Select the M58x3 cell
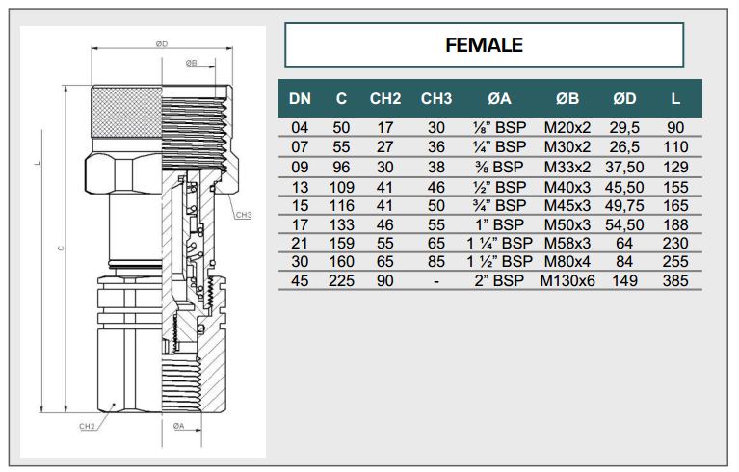 tap(567, 243)
